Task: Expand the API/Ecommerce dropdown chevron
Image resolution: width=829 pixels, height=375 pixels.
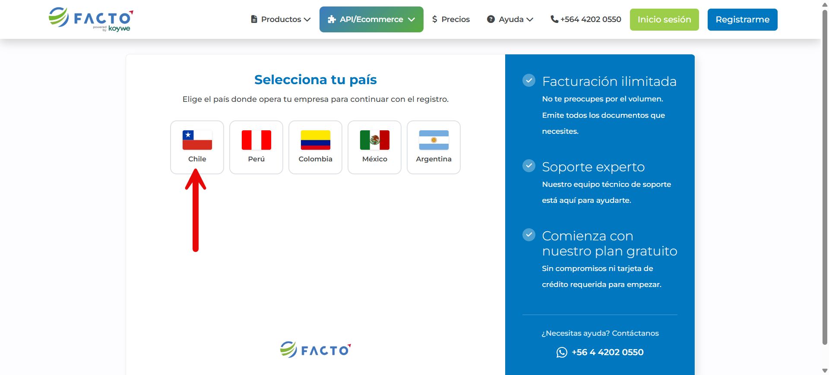Action: click(411, 19)
